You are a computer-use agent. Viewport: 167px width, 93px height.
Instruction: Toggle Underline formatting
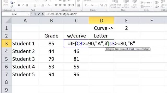pos(27,5)
